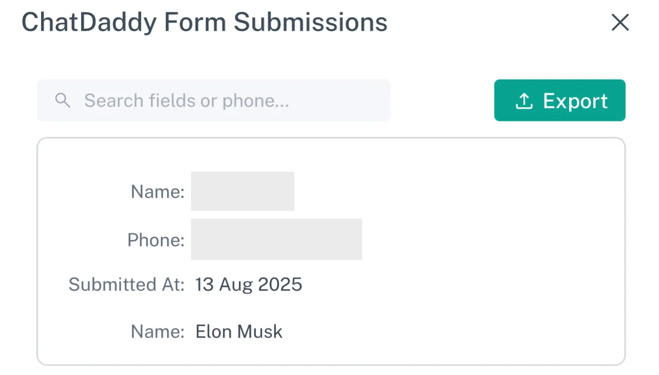Close the ChatDaddy Form Submissions dialog

pyautogui.click(x=620, y=23)
